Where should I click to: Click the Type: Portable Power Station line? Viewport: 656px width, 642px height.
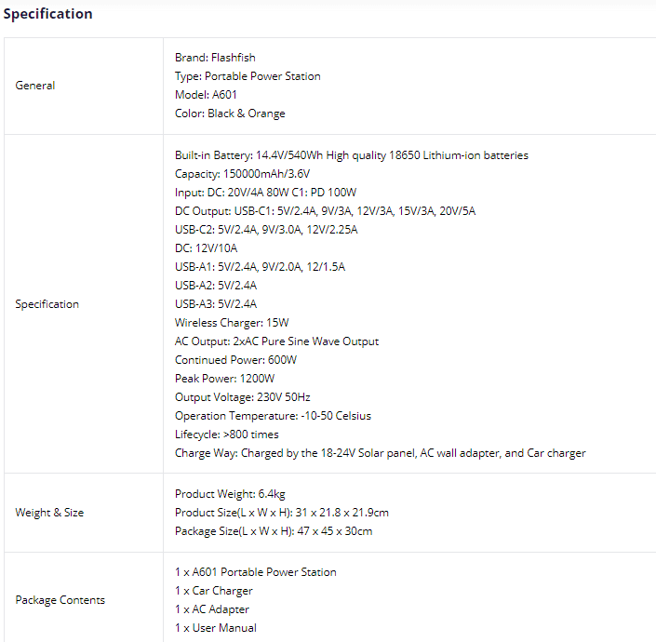(x=248, y=76)
